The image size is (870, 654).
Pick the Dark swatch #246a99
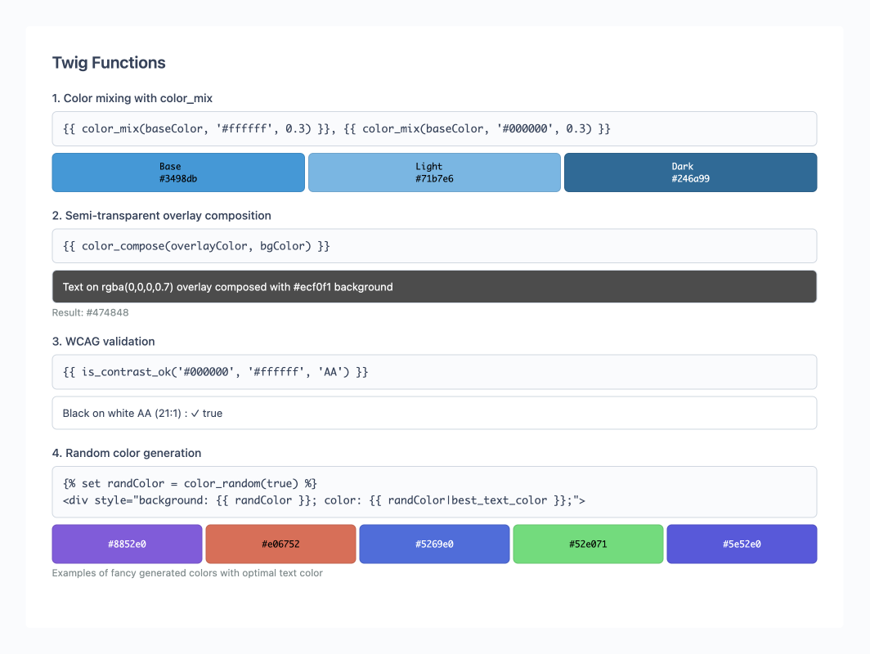(690, 172)
